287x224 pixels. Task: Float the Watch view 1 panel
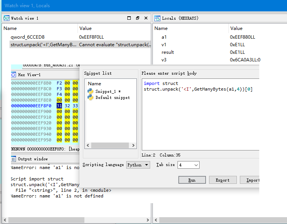coord(138,18)
